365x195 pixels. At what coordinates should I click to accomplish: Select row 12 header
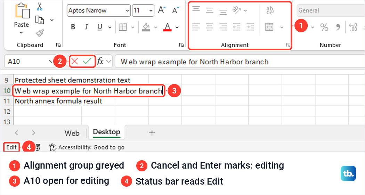click(7, 112)
